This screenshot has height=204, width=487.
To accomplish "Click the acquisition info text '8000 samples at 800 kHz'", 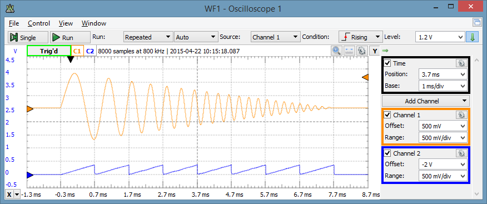I will (x=131, y=51).
